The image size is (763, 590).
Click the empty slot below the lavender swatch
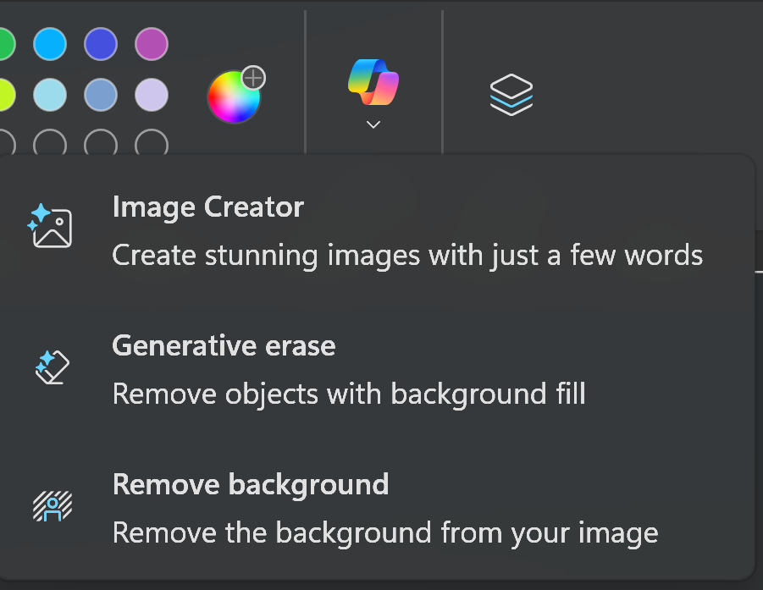click(x=152, y=143)
